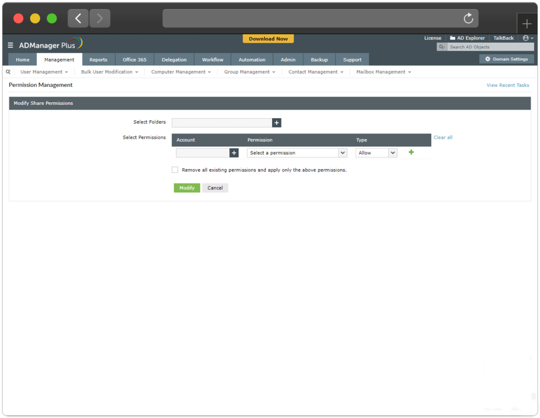Click the Permission Management page title
Viewport: 540px width, 418px height.
click(41, 85)
